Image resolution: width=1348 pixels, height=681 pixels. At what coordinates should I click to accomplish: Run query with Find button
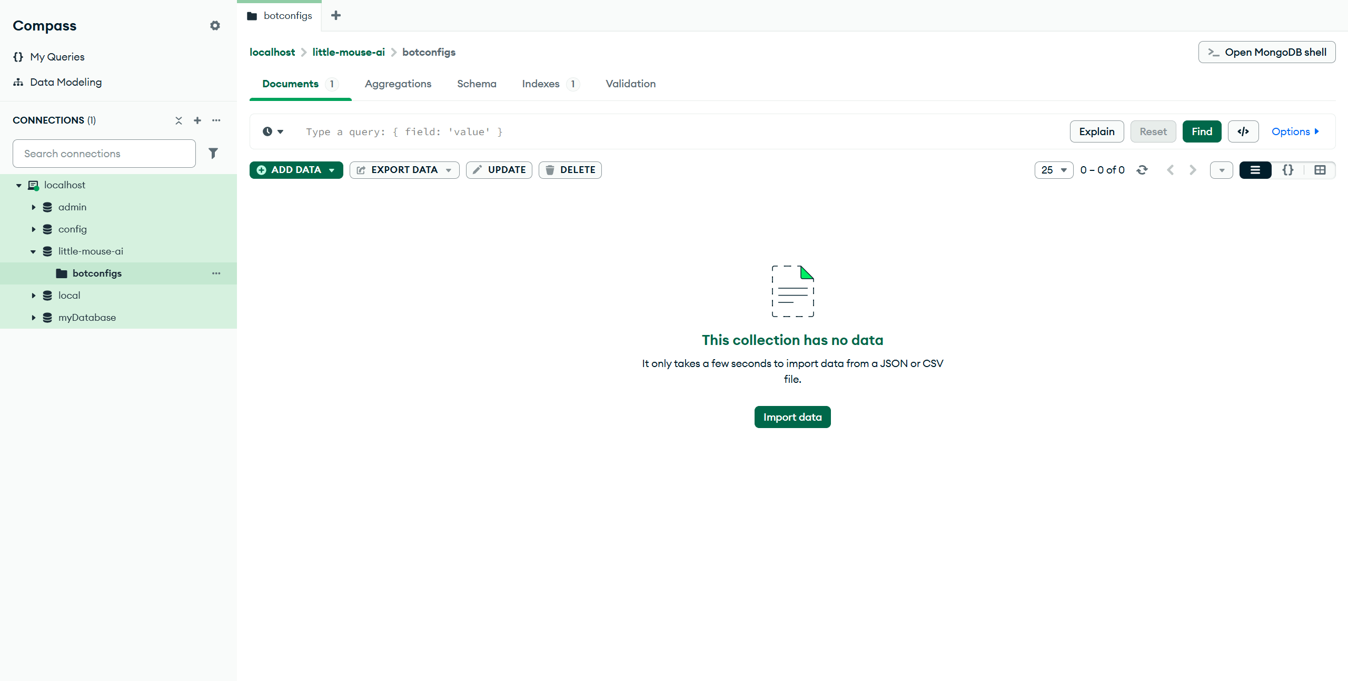pyautogui.click(x=1202, y=131)
